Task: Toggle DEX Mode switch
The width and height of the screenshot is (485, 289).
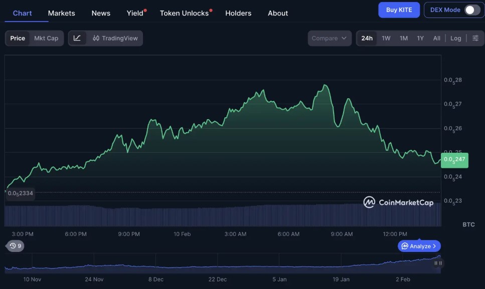Action: tap(472, 10)
